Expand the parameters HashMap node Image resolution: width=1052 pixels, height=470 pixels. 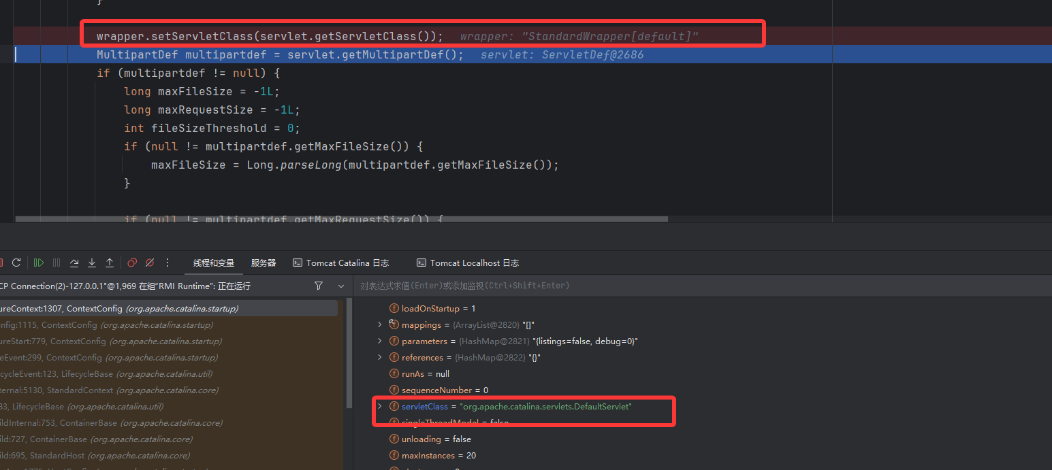[380, 341]
